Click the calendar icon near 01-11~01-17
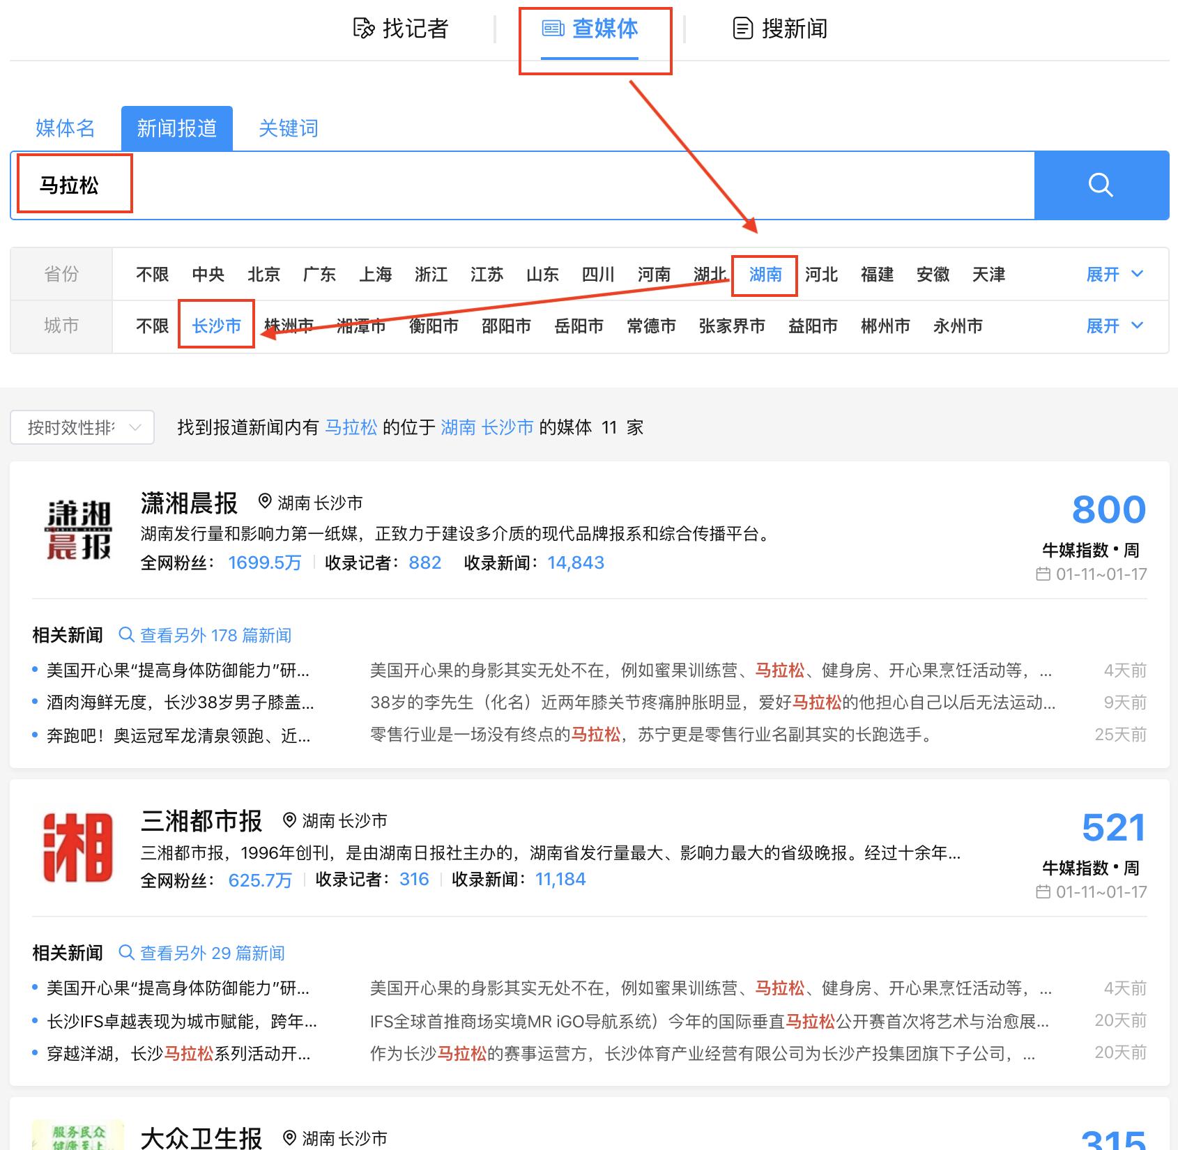 pyautogui.click(x=1043, y=576)
